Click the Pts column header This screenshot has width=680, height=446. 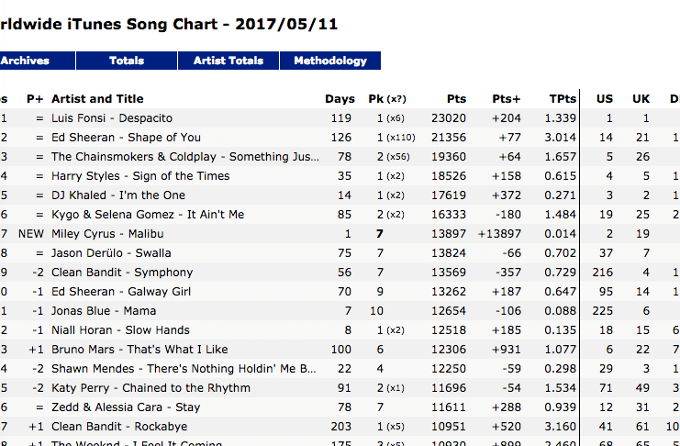coord(456,99)
